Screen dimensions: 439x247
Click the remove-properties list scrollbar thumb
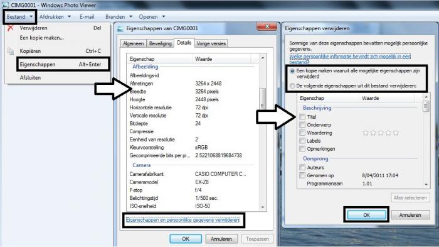pyautogui.click(x=426, y=106)
